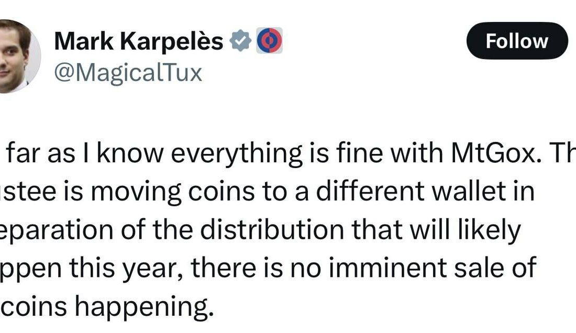Click the word everything in tweet
The height and width of the screenshot is (333, 576).
click(x=237, y=154)
